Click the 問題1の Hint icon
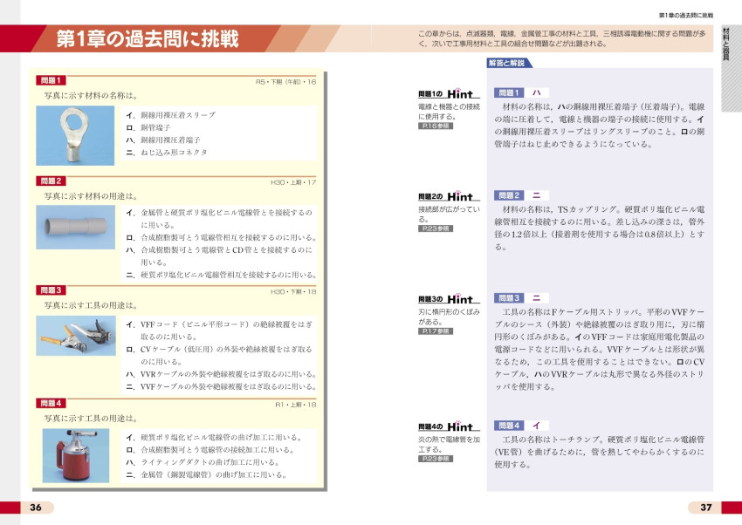The image size is (742, 525). [448, 93]
